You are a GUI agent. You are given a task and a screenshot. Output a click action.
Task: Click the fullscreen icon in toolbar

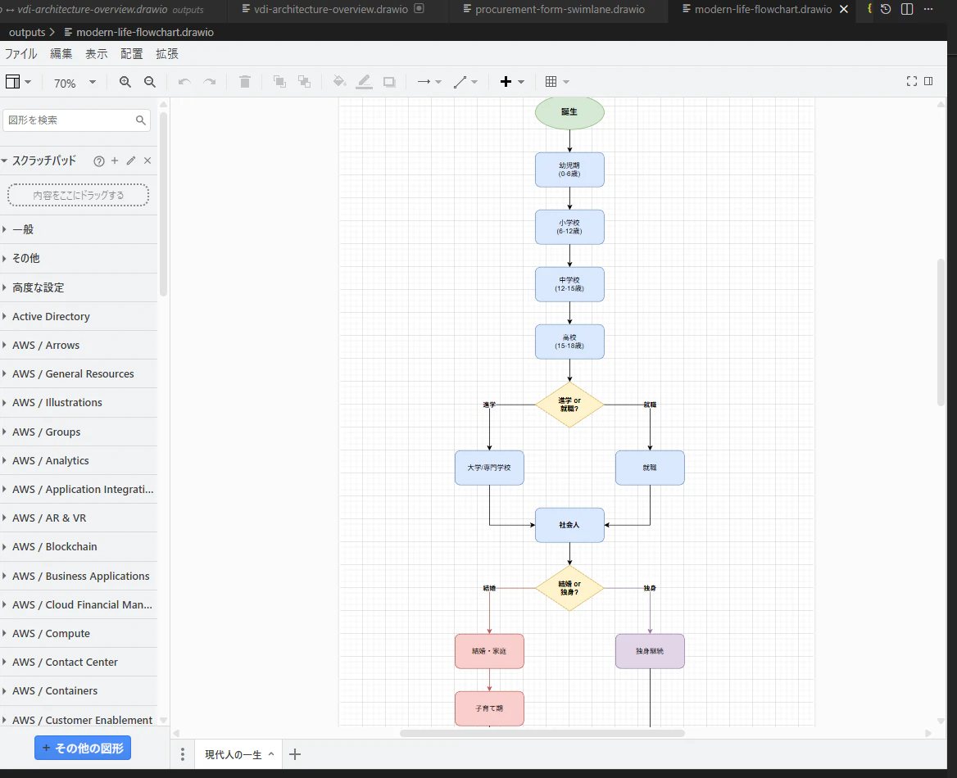(x=912, y=81)
